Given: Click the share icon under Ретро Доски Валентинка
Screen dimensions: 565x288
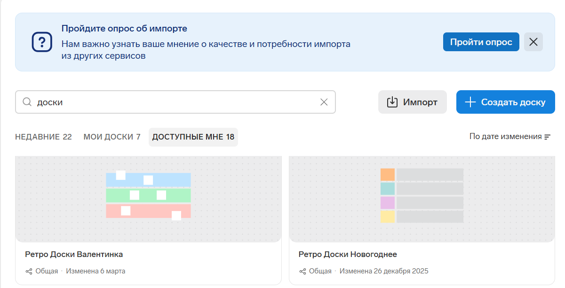Looking at the screenshot, I should click(29, 271).
